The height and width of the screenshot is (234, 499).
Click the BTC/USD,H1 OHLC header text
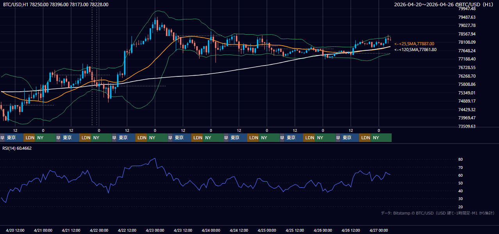[x=56, y=5]
